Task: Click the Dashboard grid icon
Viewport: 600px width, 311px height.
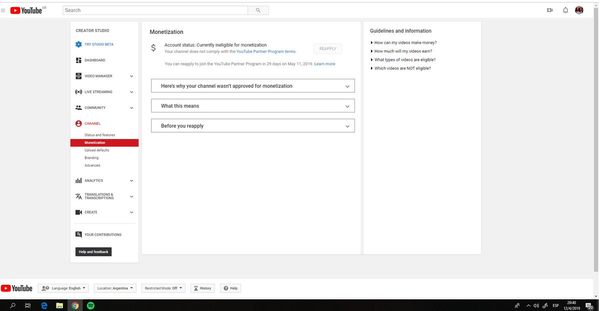Action: click(x=78, y=60)
